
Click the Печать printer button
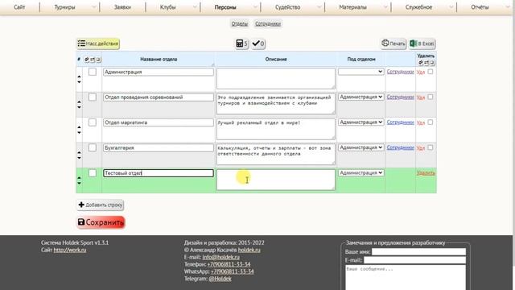[x=393, y=43]
